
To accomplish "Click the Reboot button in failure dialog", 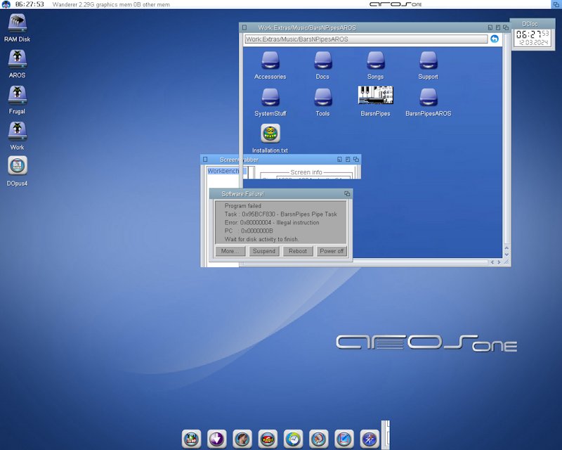I will 298,251.
